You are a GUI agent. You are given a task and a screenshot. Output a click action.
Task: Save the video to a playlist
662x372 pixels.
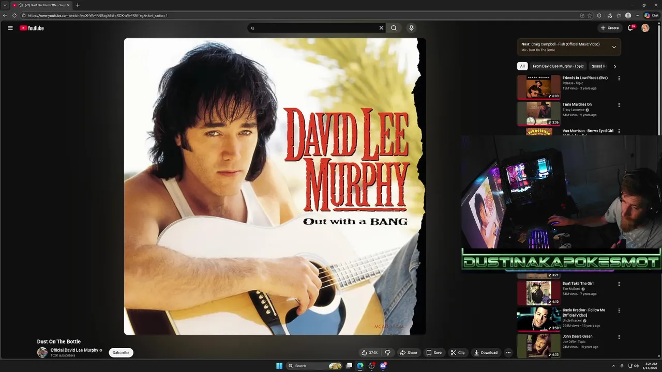434,352
